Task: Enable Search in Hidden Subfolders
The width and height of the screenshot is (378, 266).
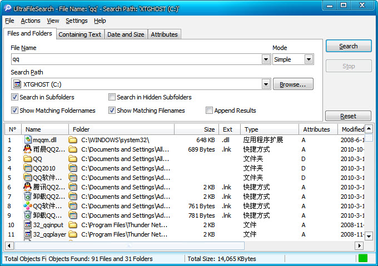Action: (x=112, y=97)
